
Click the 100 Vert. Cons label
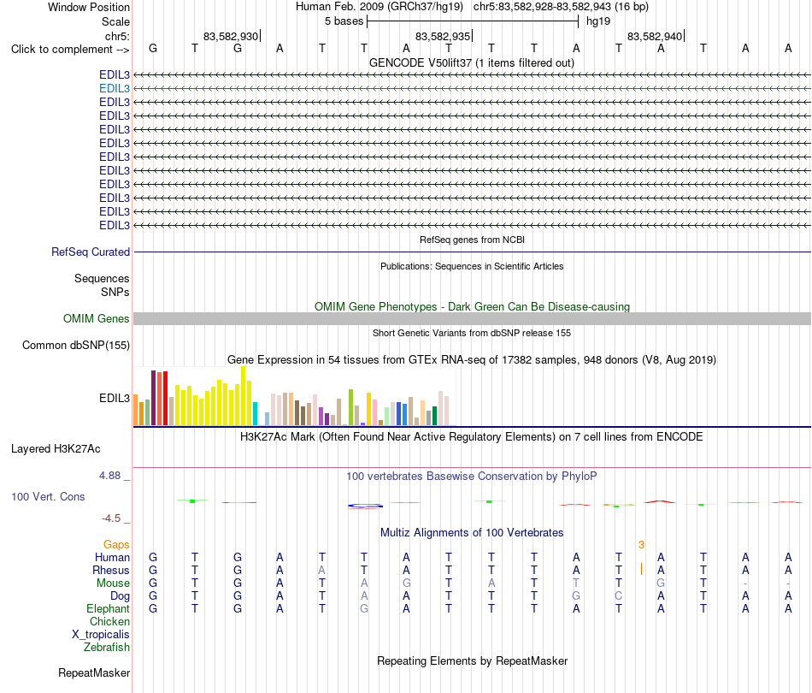48,496
